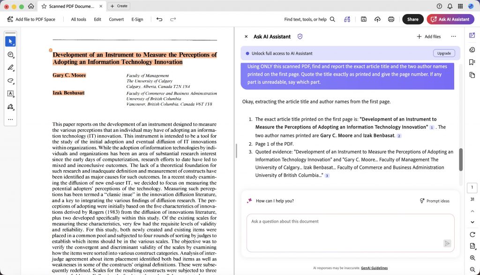
Task: Zoom in on the document
Action: tap(472, 258)
